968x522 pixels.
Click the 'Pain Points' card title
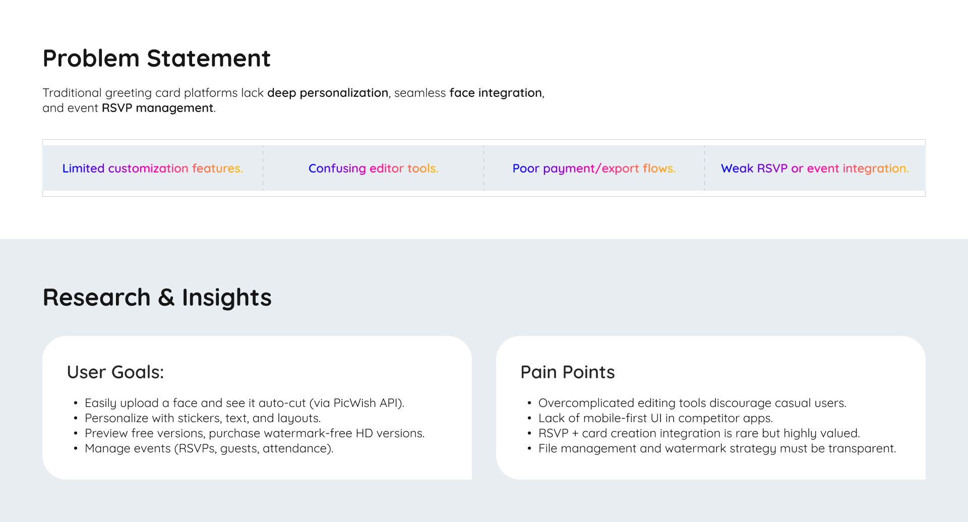click(x=568, y=372)
